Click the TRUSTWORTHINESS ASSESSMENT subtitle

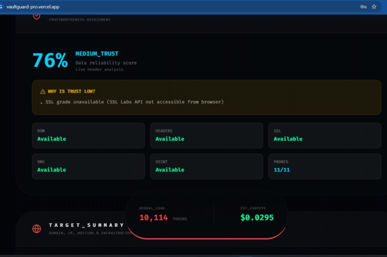click(x=80, y=20)
